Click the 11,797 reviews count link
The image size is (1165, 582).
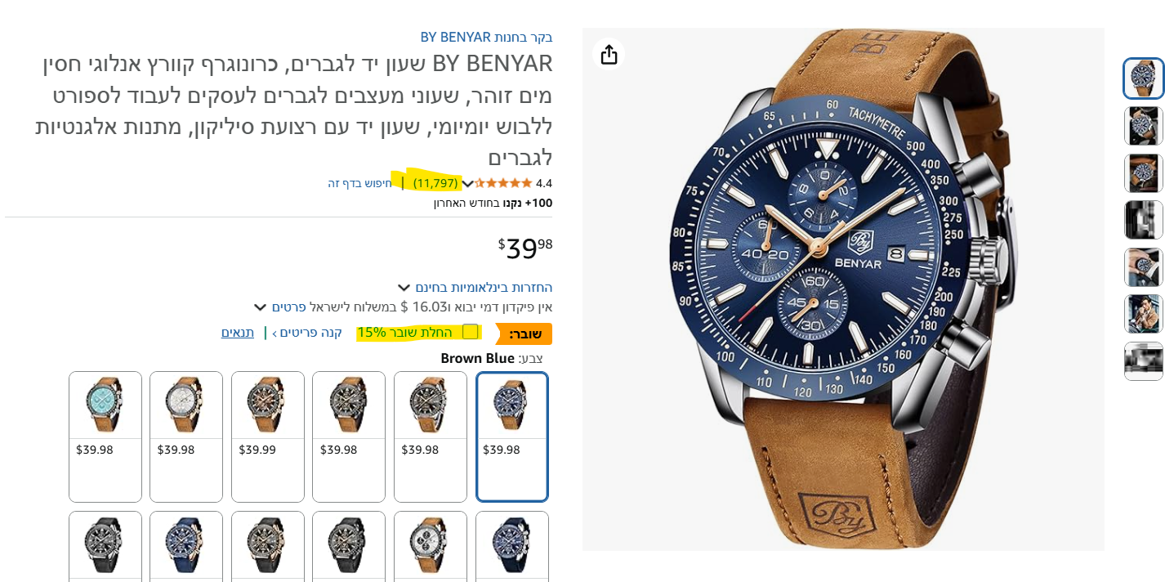click(435, 183)
